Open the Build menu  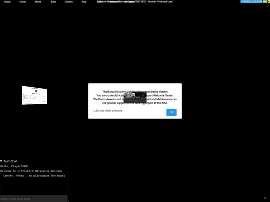53,1
